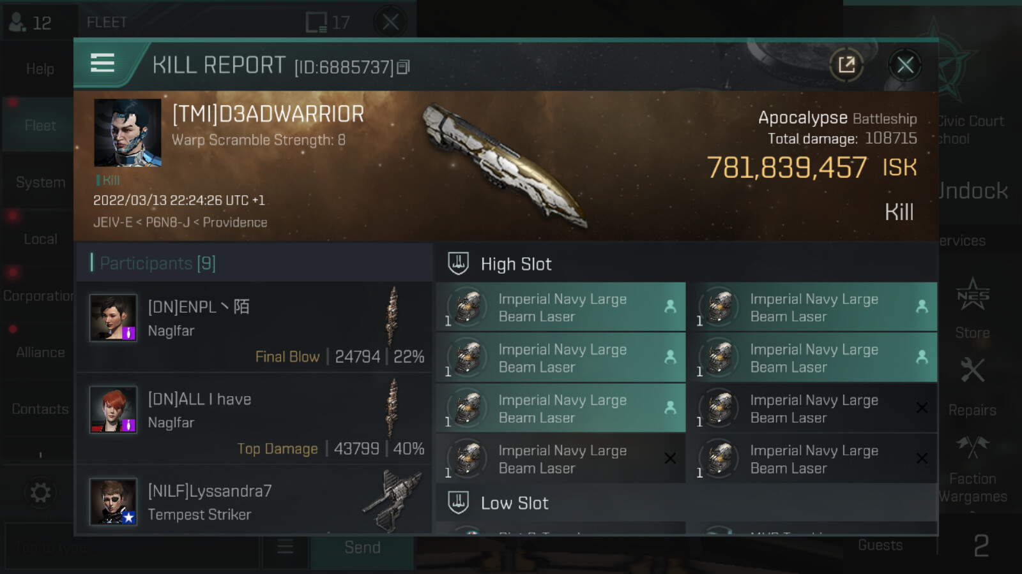Click the first Imperial Navy Large Beam Laser
The height and width of the screenshot is (574, 1022).
point(561,307)
